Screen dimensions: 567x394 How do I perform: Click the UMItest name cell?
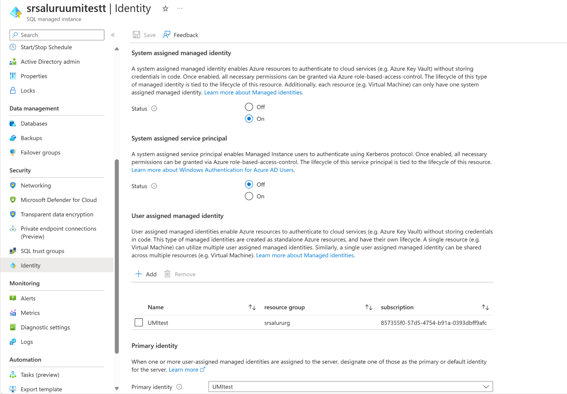point(158,323)
